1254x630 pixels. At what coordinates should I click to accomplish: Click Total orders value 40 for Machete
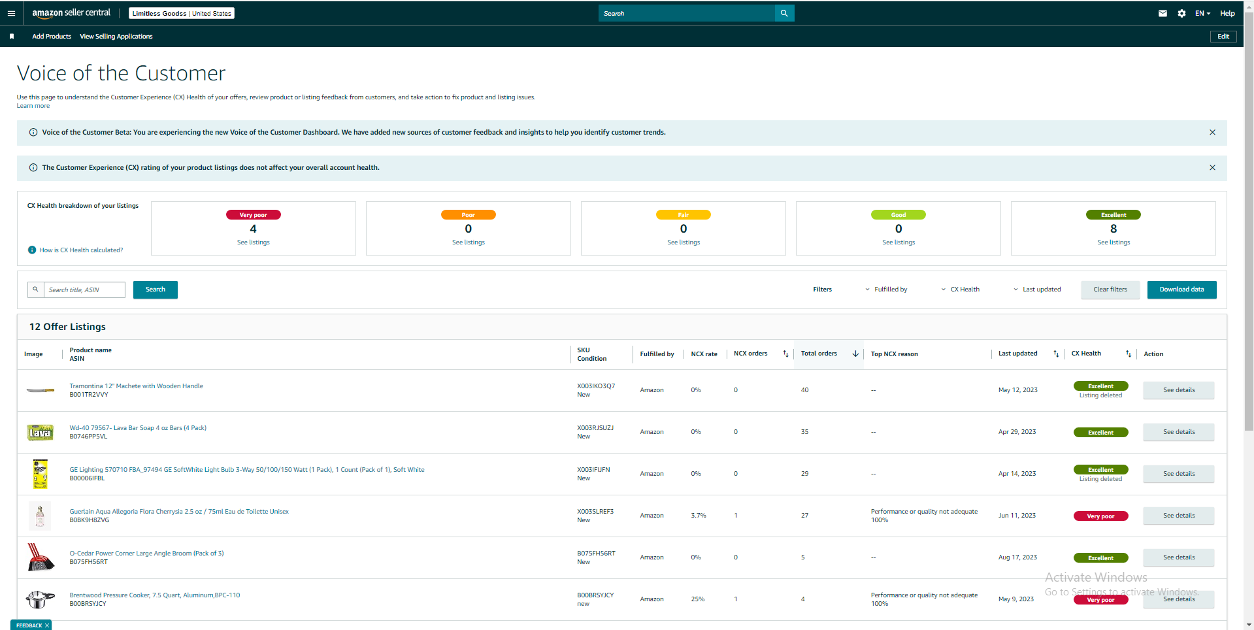(805, 390)
